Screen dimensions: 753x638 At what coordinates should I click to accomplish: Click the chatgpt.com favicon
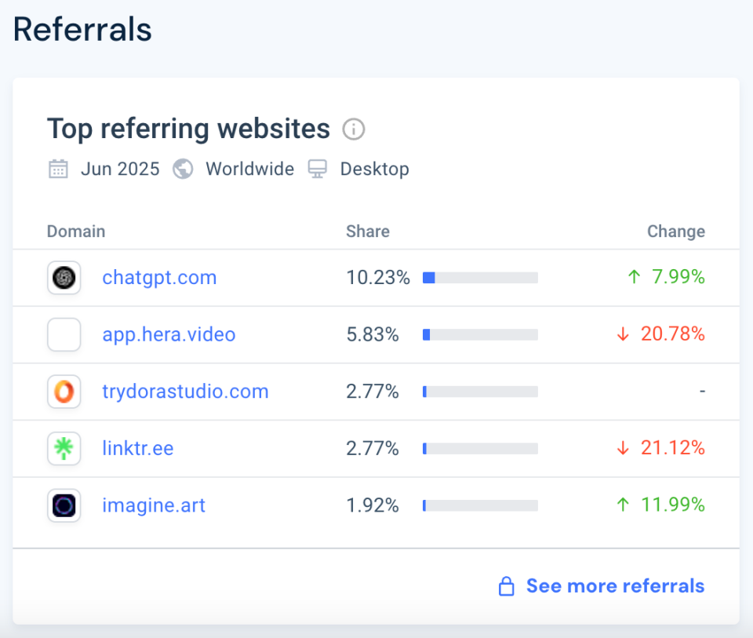coord(64,278)
